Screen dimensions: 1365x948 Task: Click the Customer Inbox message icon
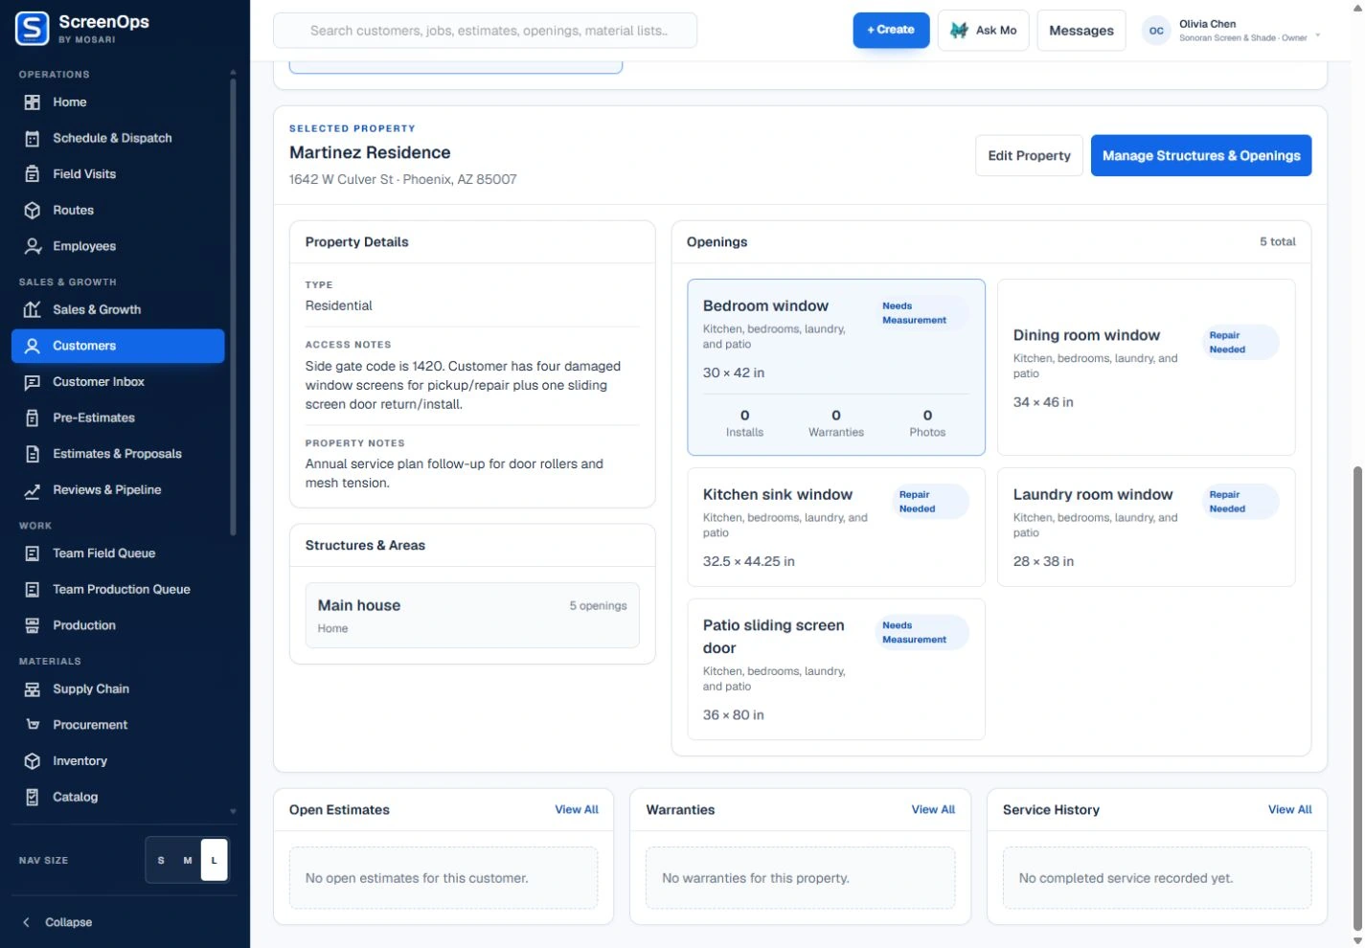click(33, 382)
